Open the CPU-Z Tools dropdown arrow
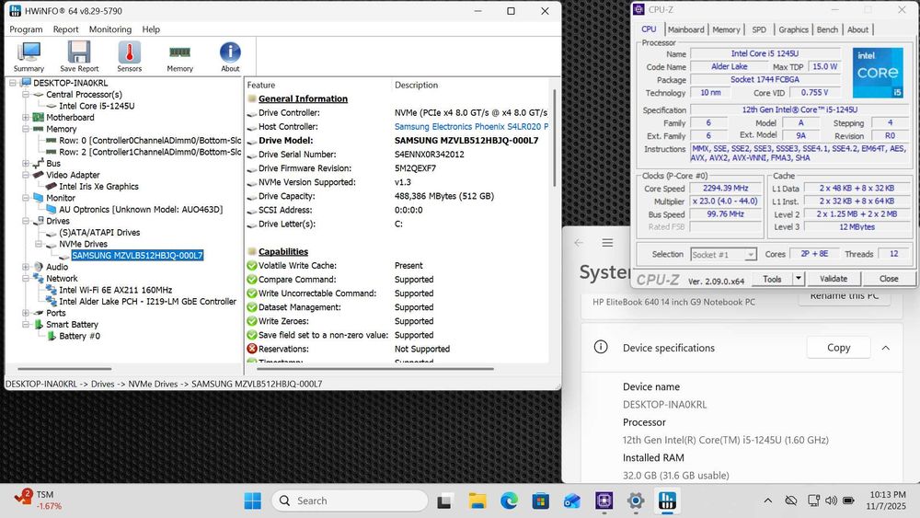920x518 pixels. pyautogui.click(x=798, y=279)
